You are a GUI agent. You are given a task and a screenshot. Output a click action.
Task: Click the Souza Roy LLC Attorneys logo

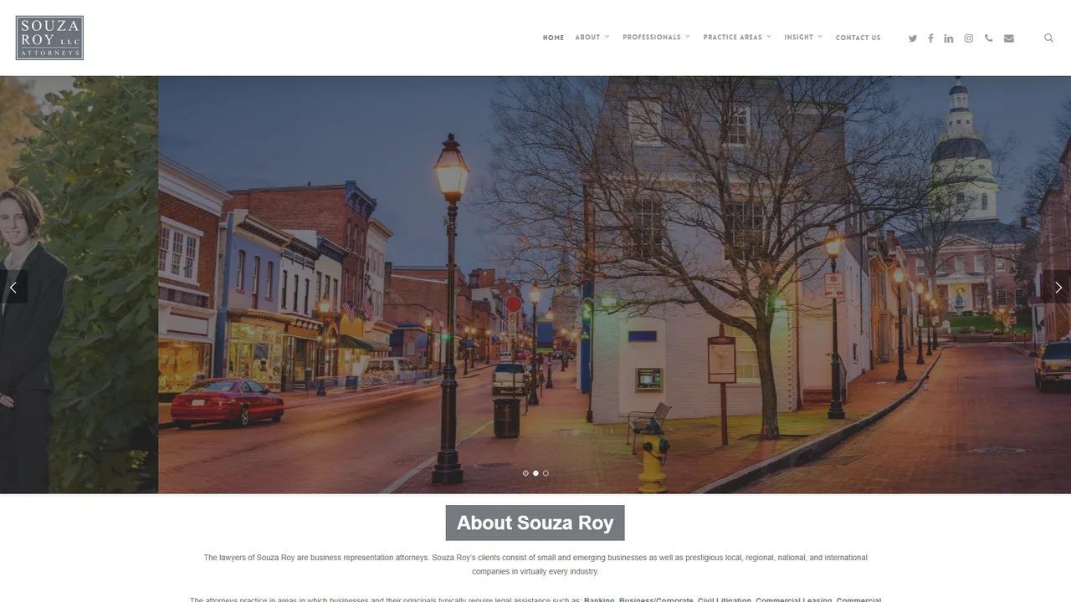(49, 38)
